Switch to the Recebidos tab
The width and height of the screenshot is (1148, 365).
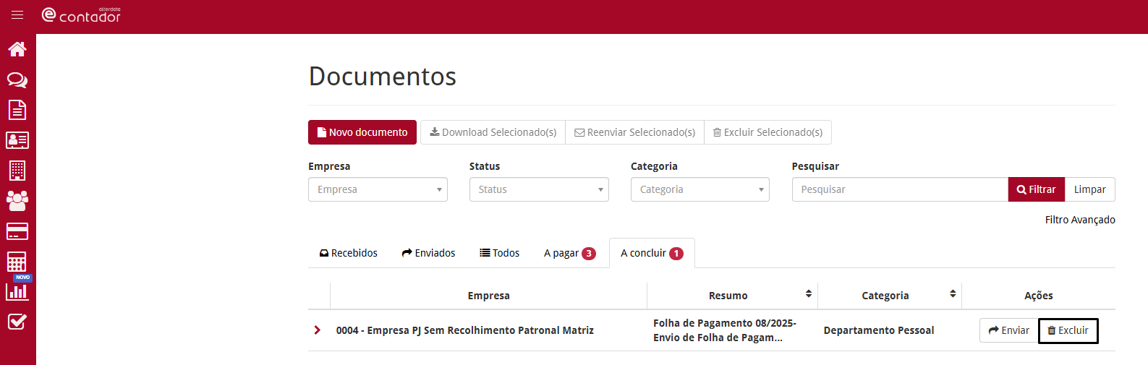pyautogui.click(x=349, y=253)
